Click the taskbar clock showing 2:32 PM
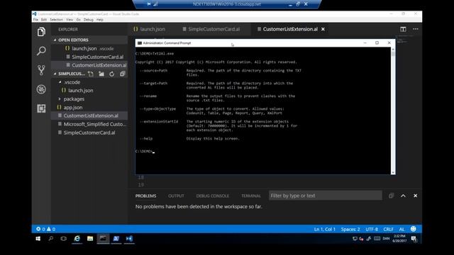 point(399,239)
